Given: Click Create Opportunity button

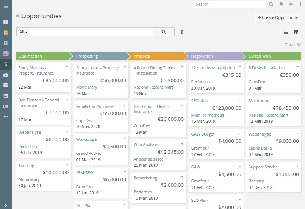Looking at the screenshot, I should click(x=278, y=17).
